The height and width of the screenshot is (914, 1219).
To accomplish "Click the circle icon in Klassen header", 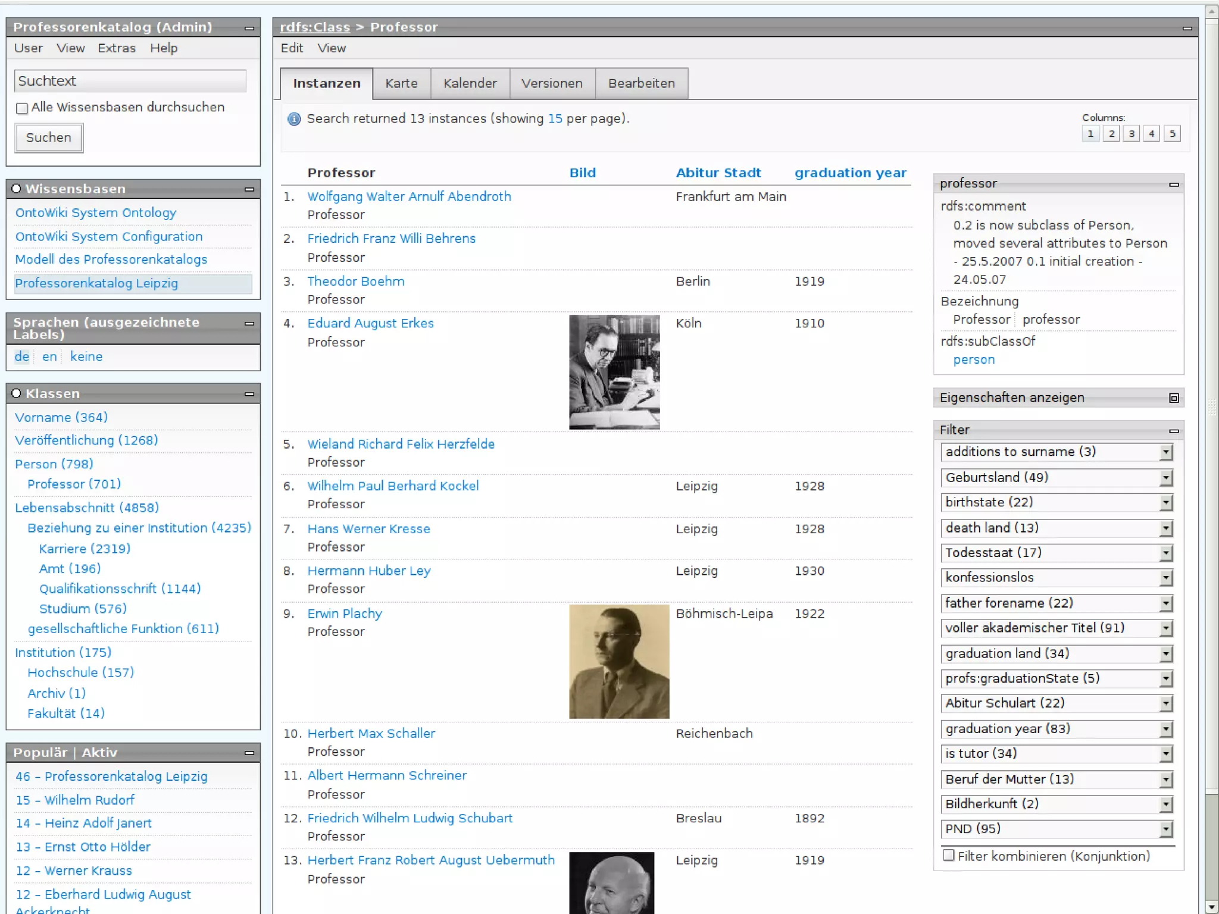I will click(x=16, y=393).
